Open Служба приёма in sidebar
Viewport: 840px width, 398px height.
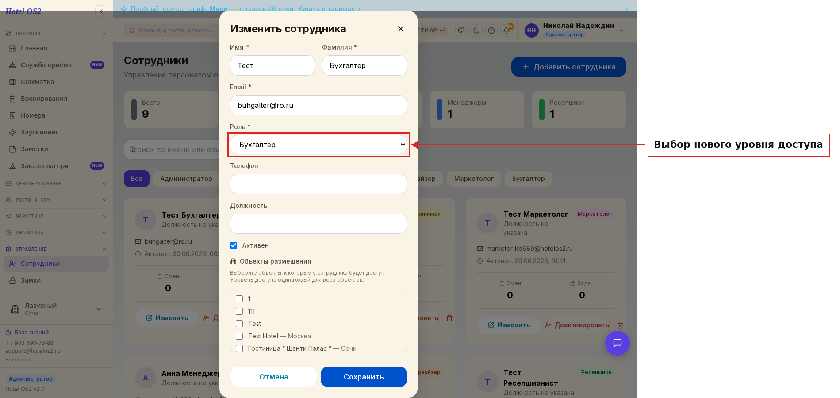[x=56, y=65]
